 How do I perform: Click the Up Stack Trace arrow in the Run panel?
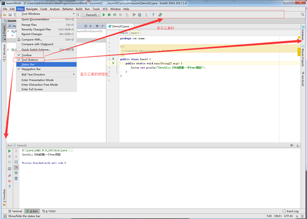click(x=16, y=151)
